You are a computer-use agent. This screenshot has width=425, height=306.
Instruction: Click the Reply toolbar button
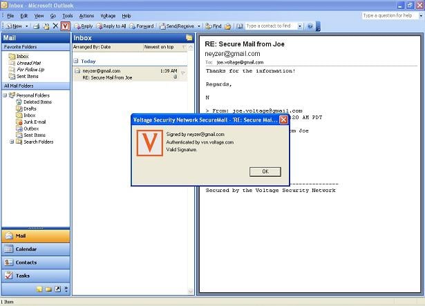click(84, 26)
